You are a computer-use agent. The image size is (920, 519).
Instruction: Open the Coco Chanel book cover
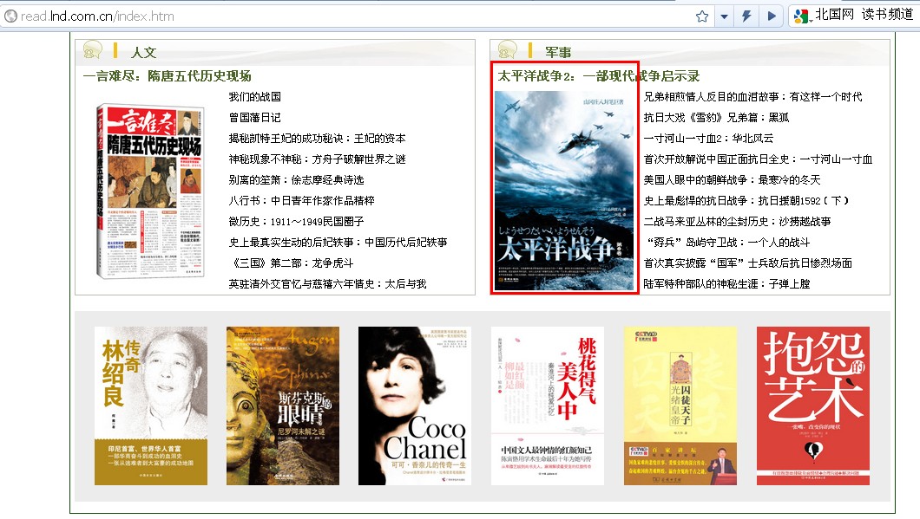tap(415, 406)
